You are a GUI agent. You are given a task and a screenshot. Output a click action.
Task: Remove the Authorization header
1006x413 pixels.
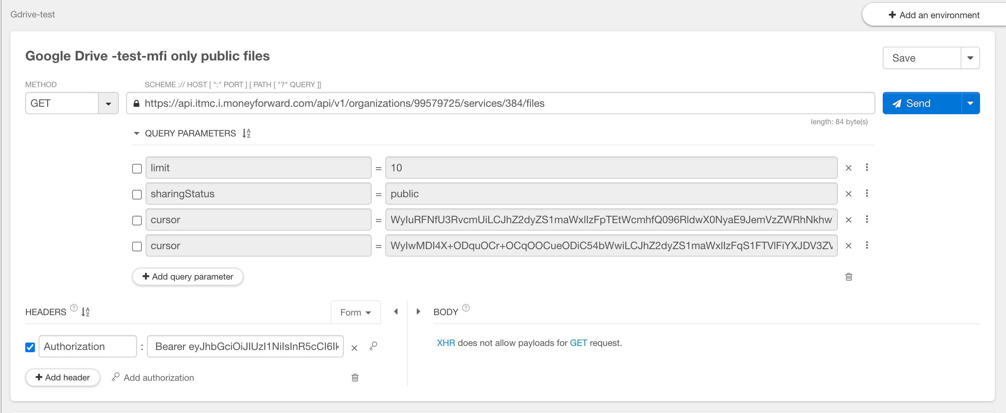[354, 348]
